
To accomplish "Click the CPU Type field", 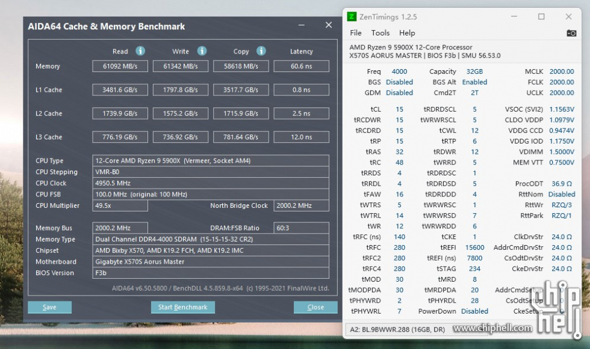I will click(x=211, y=160).
